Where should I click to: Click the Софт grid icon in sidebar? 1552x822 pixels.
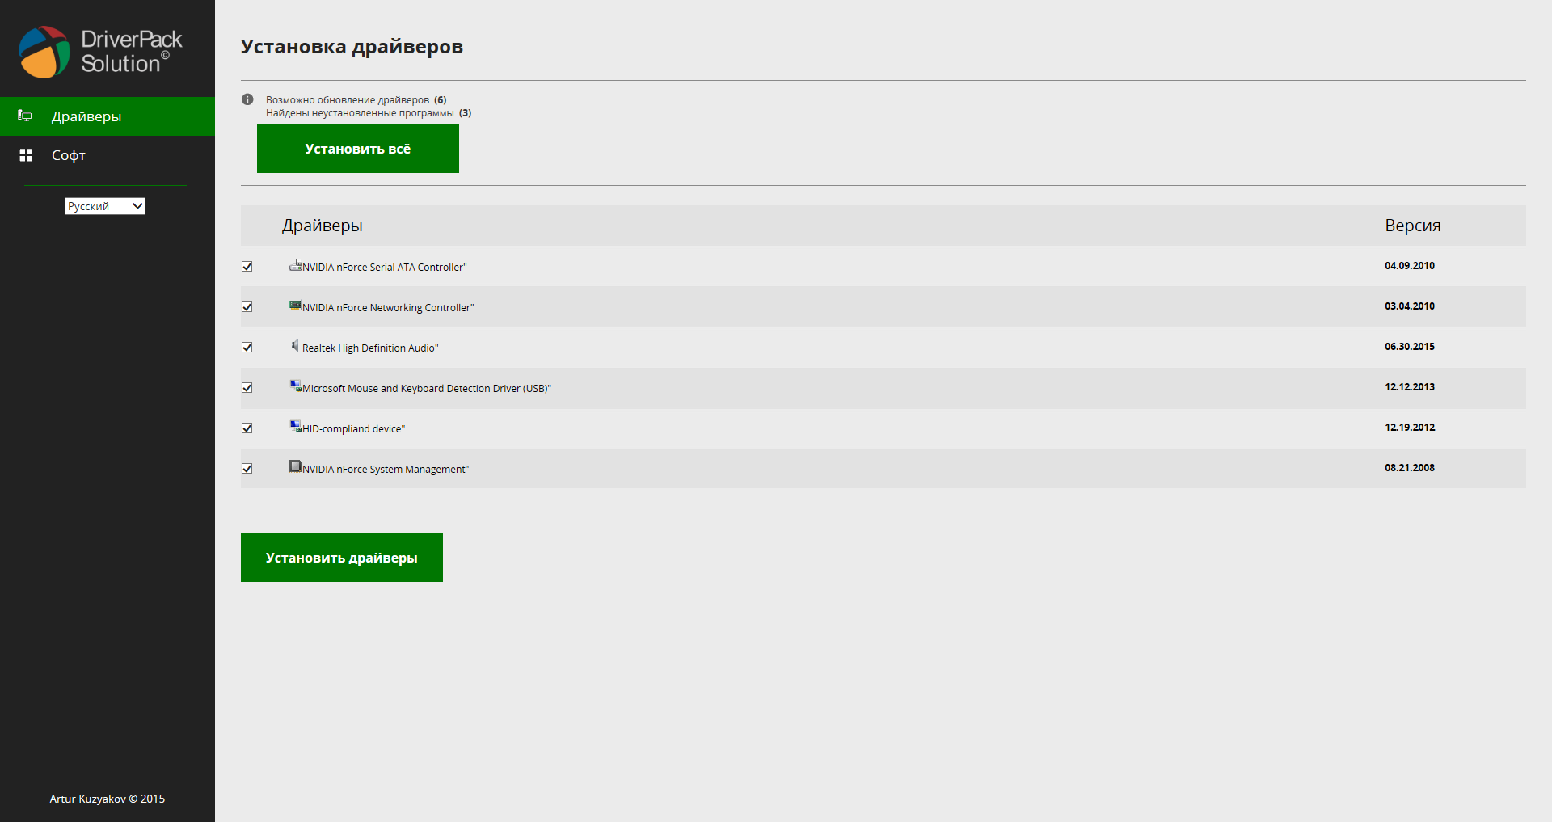[x=26, y=155]
